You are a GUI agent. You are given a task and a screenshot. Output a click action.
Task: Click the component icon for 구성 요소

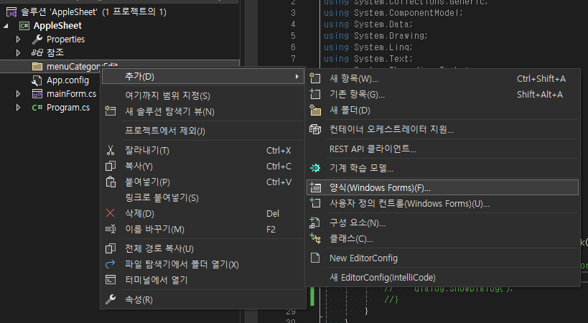pos(314,223)
